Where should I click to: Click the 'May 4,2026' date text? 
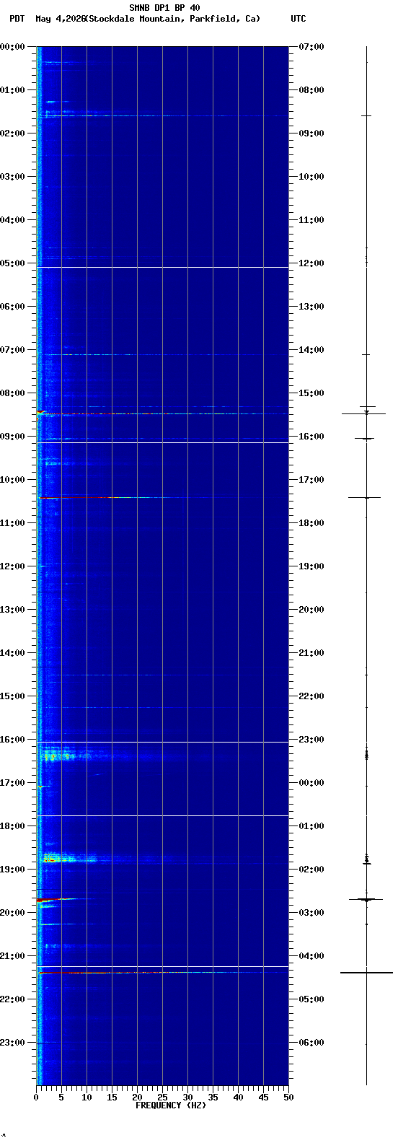tap(60, 19)
